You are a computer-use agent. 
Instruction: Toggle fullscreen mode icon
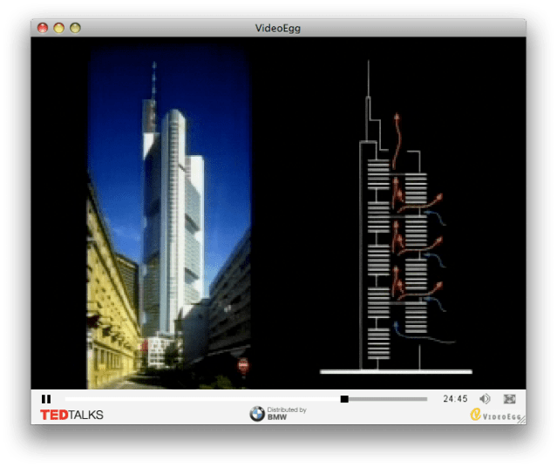coord(510,399)
